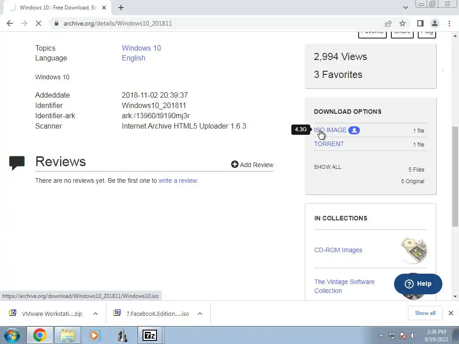Click Add Review
This screenshot has height=344, width=459.
coord(252,165)
